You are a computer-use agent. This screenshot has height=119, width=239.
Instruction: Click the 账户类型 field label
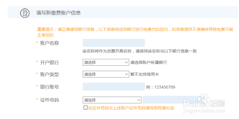[x=50, y=74]
